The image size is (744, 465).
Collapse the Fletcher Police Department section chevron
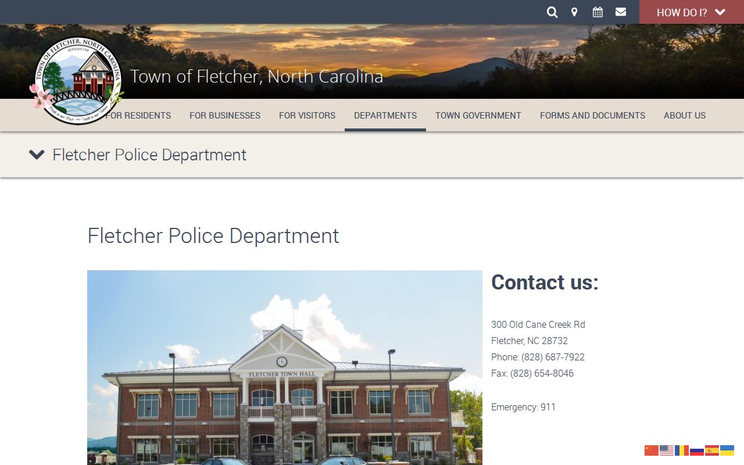tap(37, 155)
